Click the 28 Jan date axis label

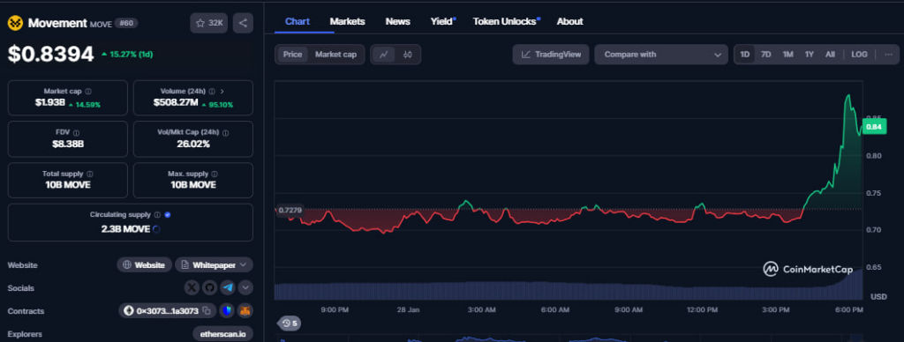pyautogui.click(x=408, y=309)
